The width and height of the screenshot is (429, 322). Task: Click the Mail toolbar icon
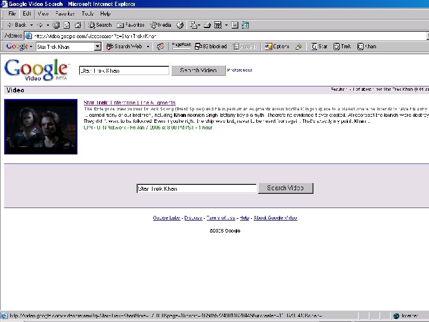click(193, 25)
